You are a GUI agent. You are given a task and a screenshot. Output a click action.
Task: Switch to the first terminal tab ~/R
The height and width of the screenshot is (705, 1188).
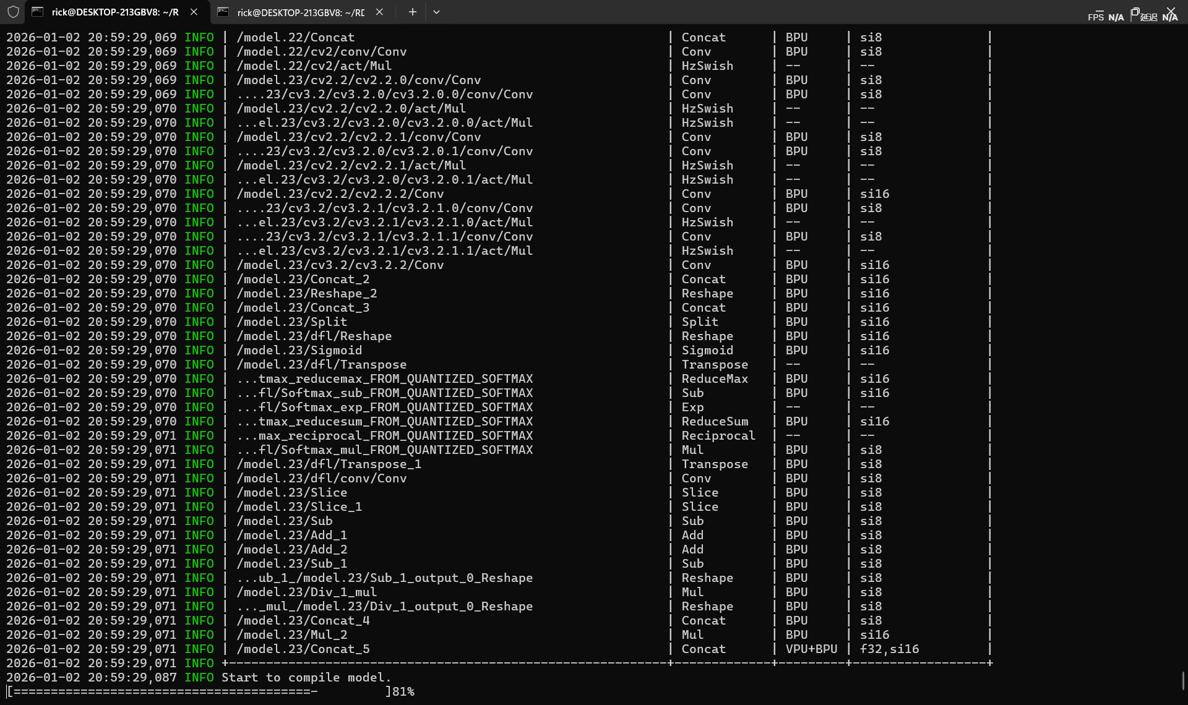[114, 12]
